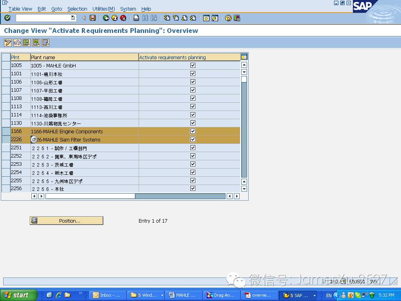Click the command input field
The image size is (401, 301).
[x=43, y=18]
